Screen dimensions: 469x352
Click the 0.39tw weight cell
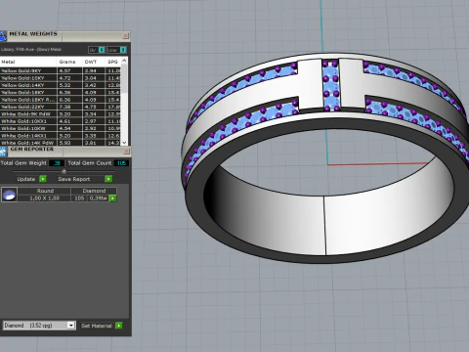tap(99, 198)
